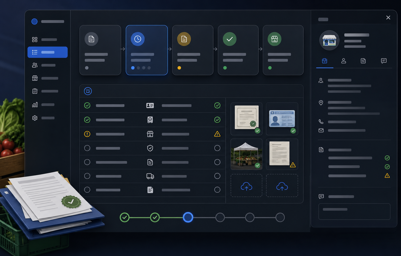The width and height of the screenshot is (401, 256).
Task: Click the left cloud upload dropzone
Action: (247, 186)
